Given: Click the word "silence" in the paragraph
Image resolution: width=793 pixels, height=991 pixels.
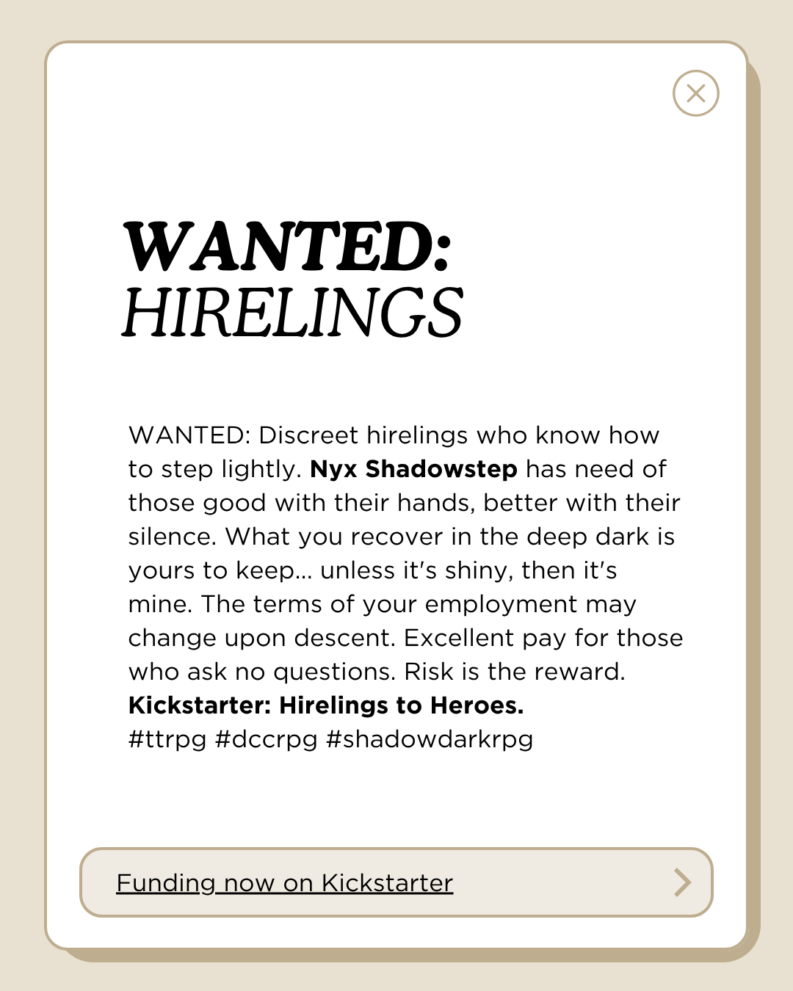Looking at the screenshot, I should tap(172, 537).
